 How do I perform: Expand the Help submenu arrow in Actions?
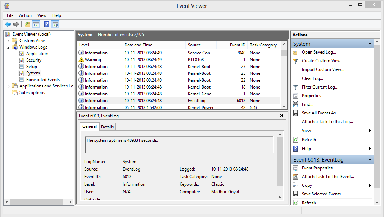(370, 148)
